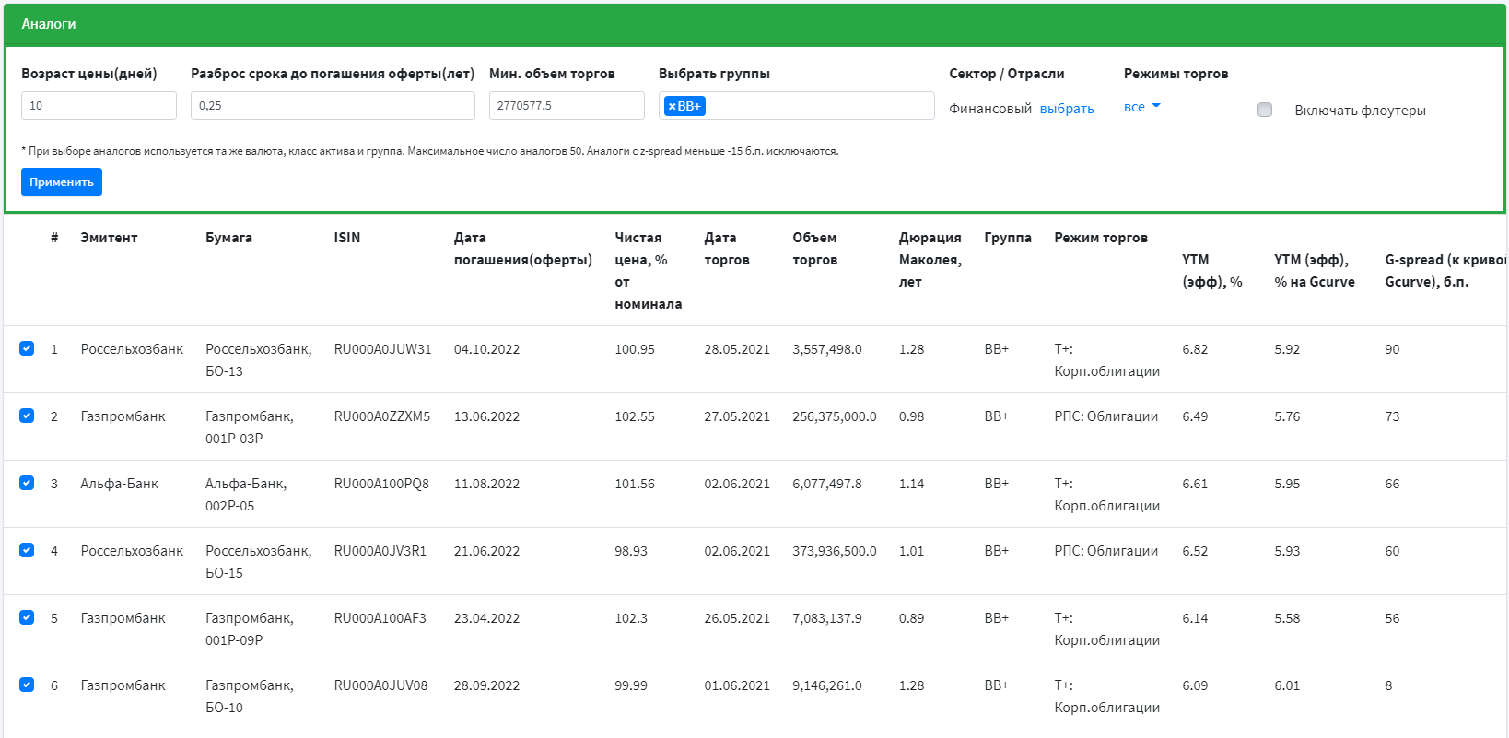This screenshot has height=738, width=1509.
Task: Click the 'Дата погашения(оферты)' column header
Action: pos(522,249)
